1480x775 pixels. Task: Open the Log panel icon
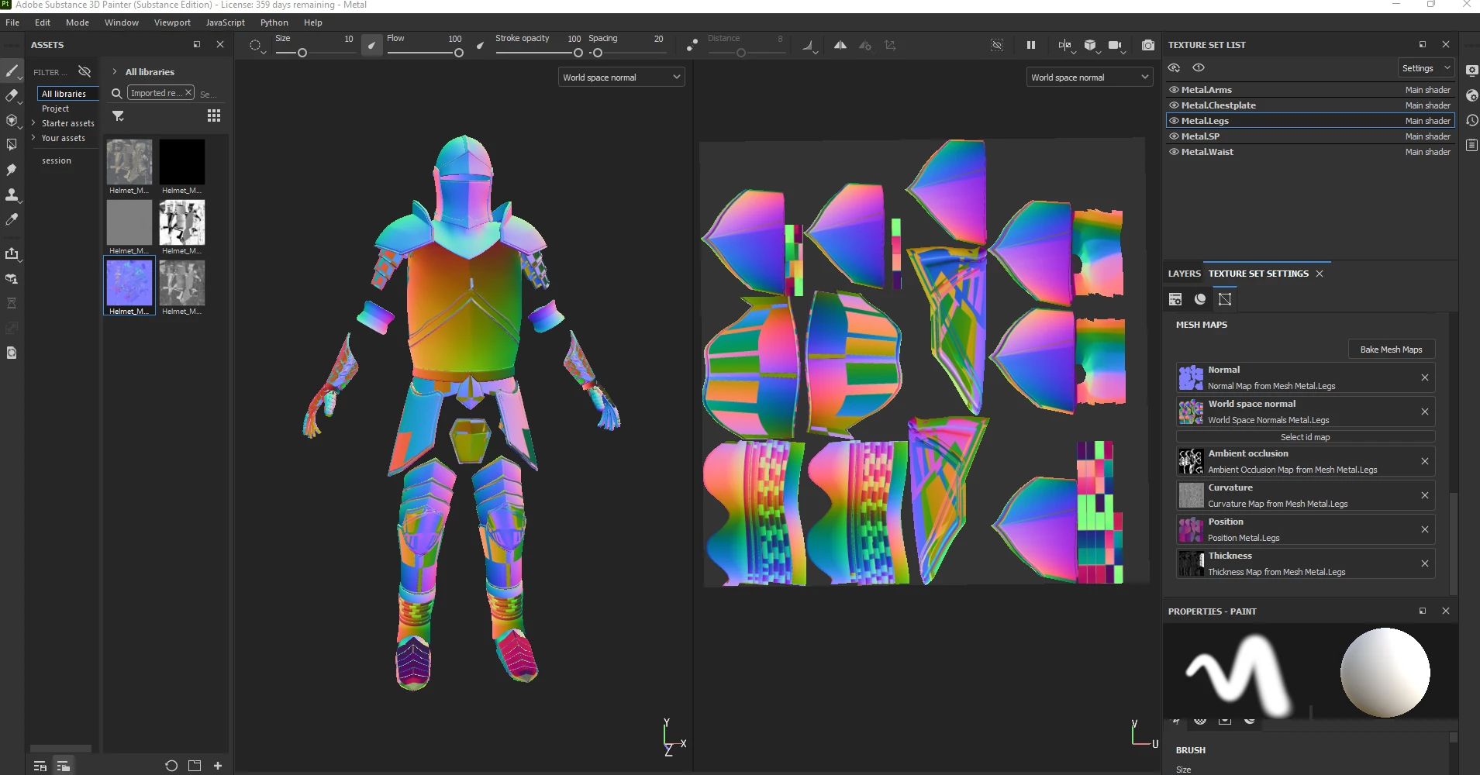pyautogui.click(x=1471, y=145)
